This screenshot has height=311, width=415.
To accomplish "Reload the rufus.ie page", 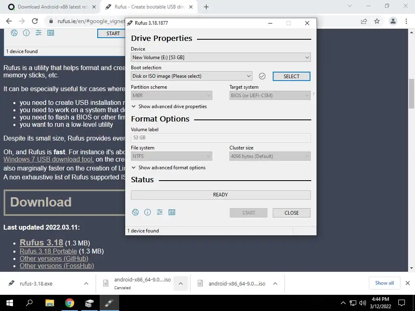I will pos(35,21).
